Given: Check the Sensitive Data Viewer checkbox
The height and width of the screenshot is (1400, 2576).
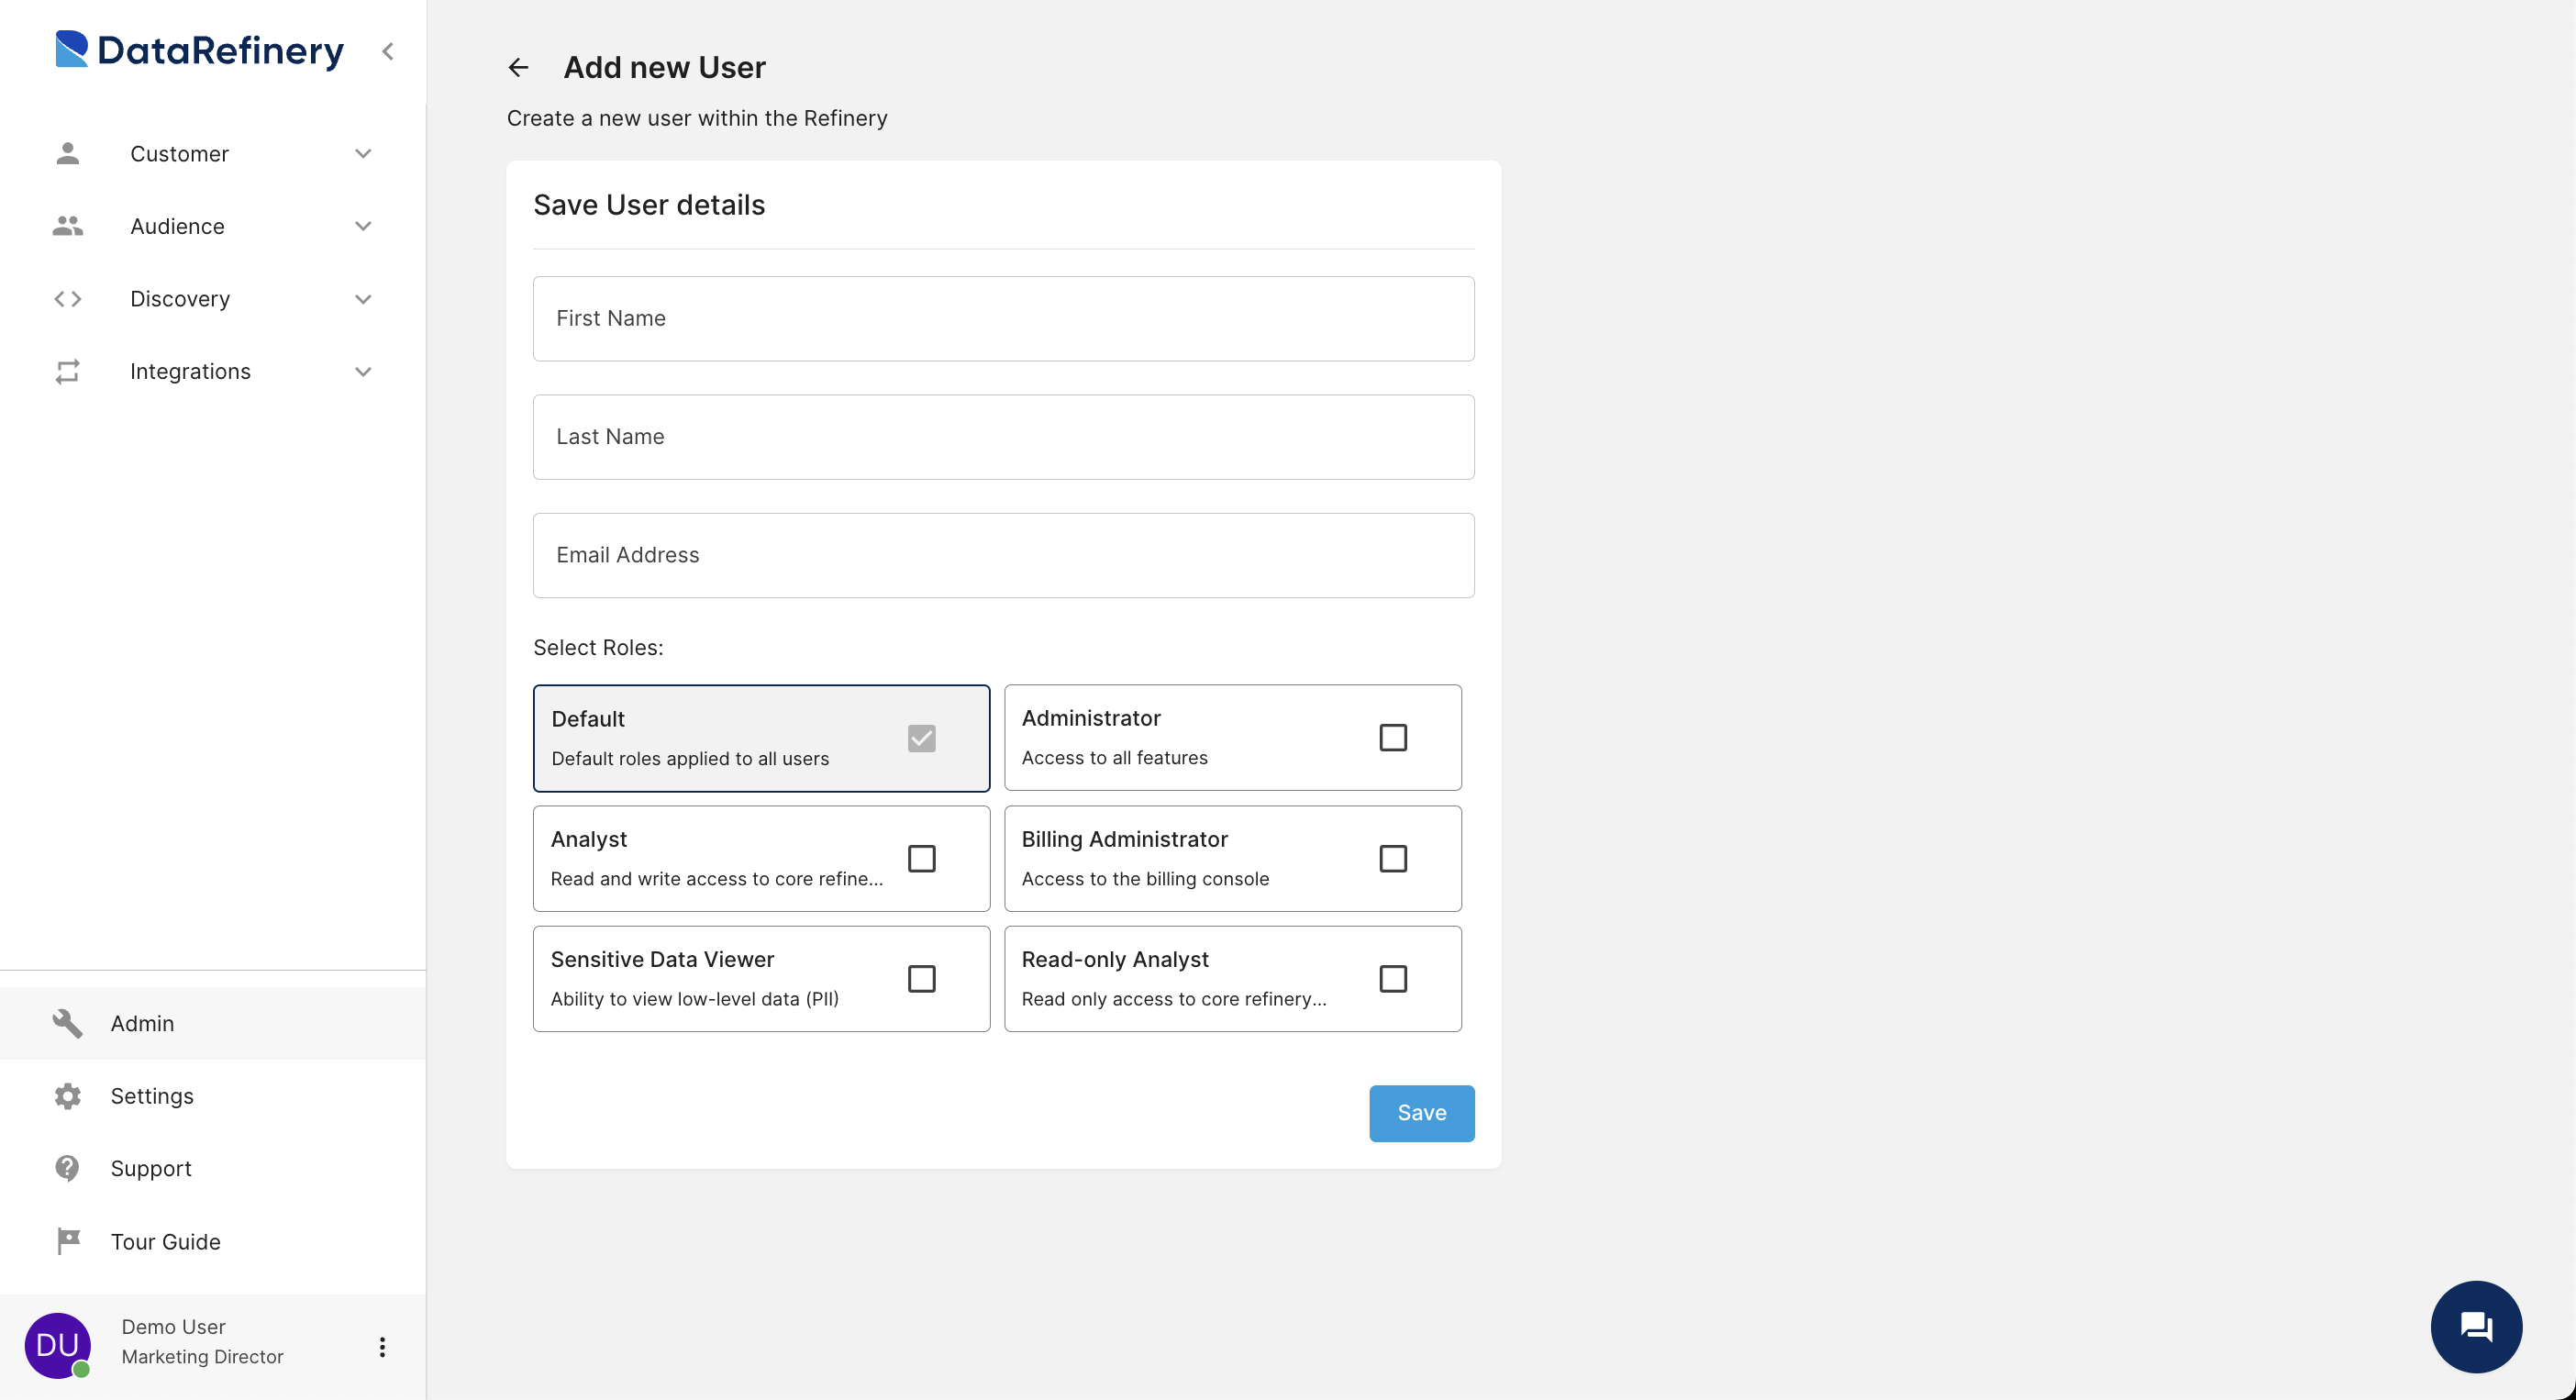Looking at the screenshot, I should point(921,978).
